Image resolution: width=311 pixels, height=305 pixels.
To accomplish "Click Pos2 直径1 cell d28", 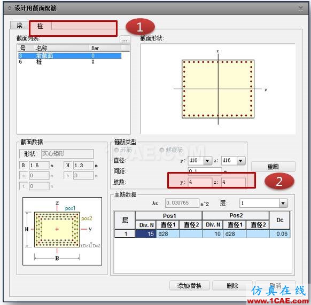I will coord(235,234).
